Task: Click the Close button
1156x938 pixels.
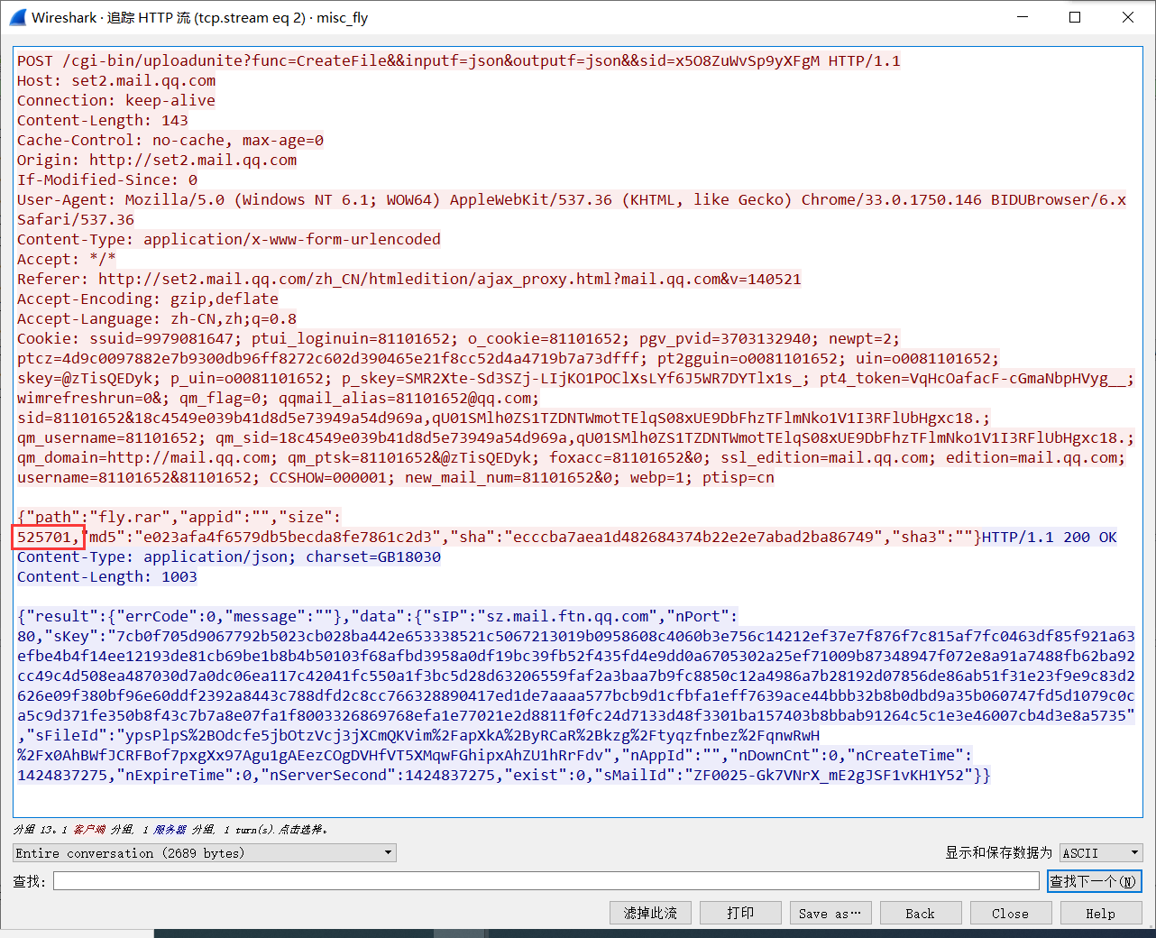Action: click(x=1011, y=913)
